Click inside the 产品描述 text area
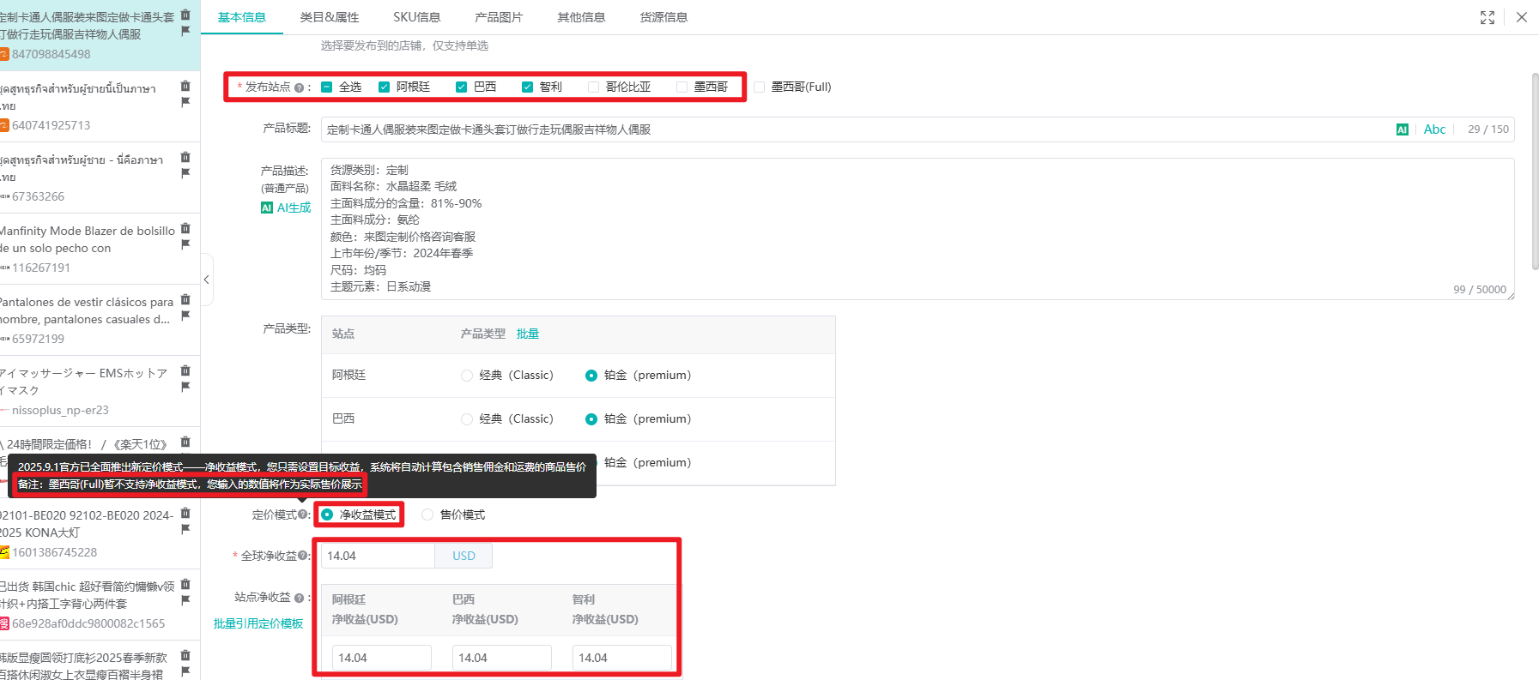Screen dimensions: 1539x680 [918, 229]
